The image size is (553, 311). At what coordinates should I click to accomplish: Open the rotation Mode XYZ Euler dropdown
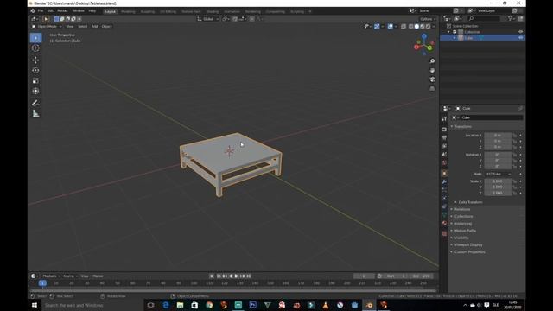click(x=498, y=175)
